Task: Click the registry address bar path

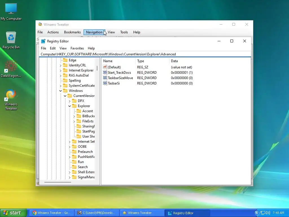Action: click(x=145, y=54)
